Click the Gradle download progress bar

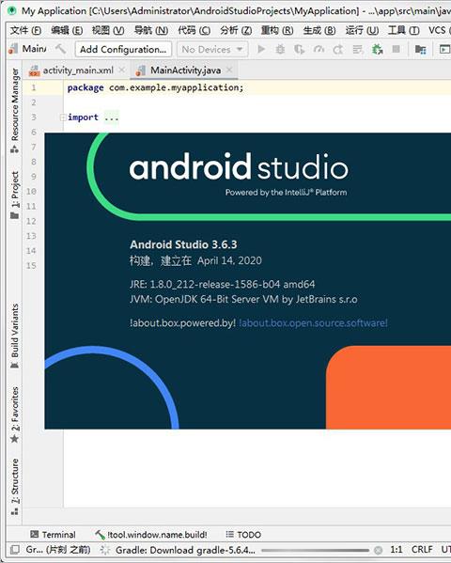(x=315, y=550)
